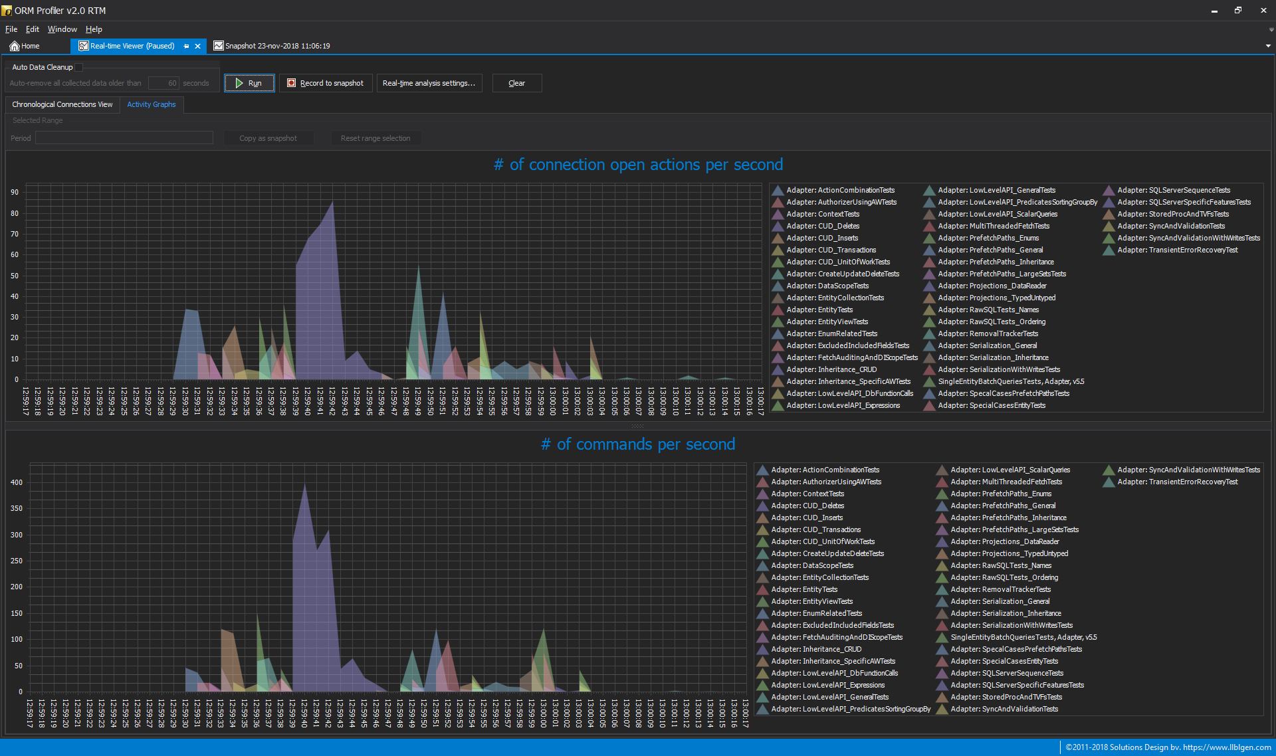The width and height of the screenshot is (1276, 756).
Task: Click TransientErrorRecoveryTest icon in commands legend
Action: pyautogui.click(x=1109, y=482)
